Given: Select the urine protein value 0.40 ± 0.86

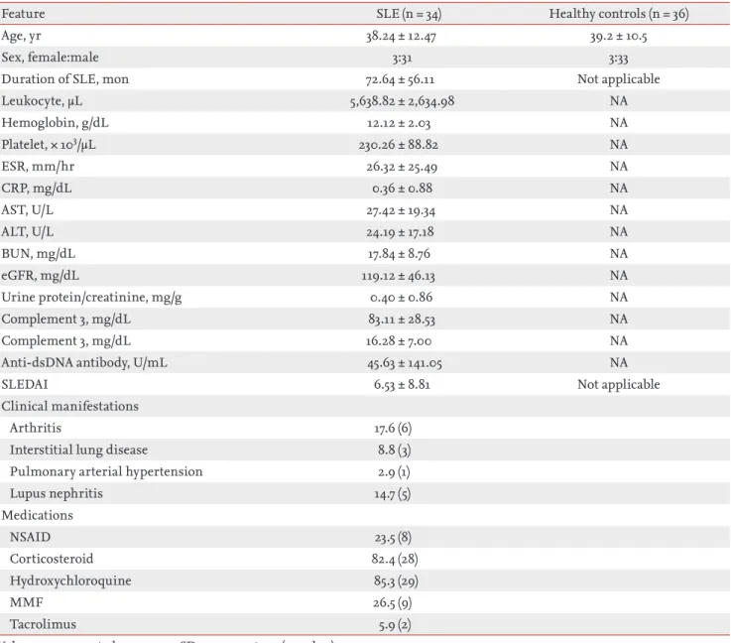Looking at the screenshot, I should [402, 298].
